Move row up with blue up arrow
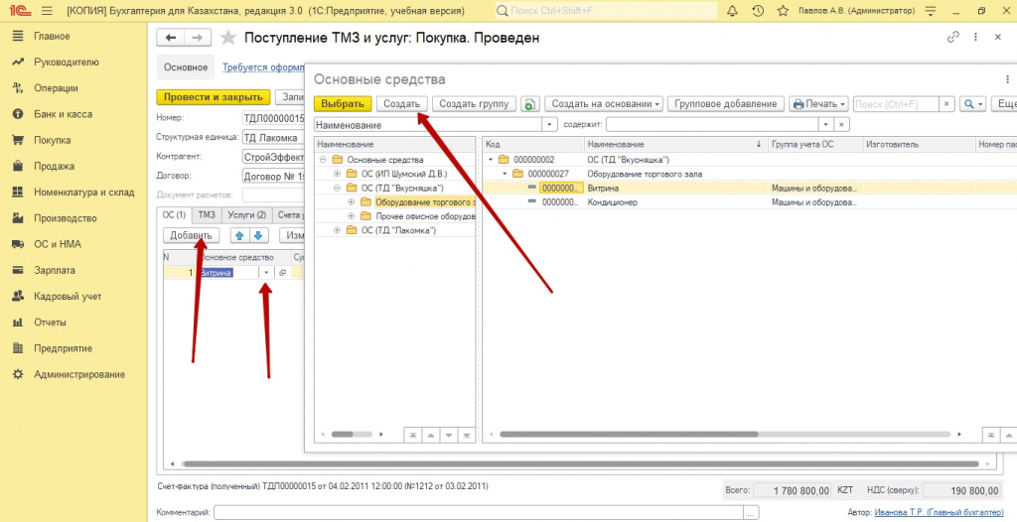The image size is (1017, 522). pos(240,235)
